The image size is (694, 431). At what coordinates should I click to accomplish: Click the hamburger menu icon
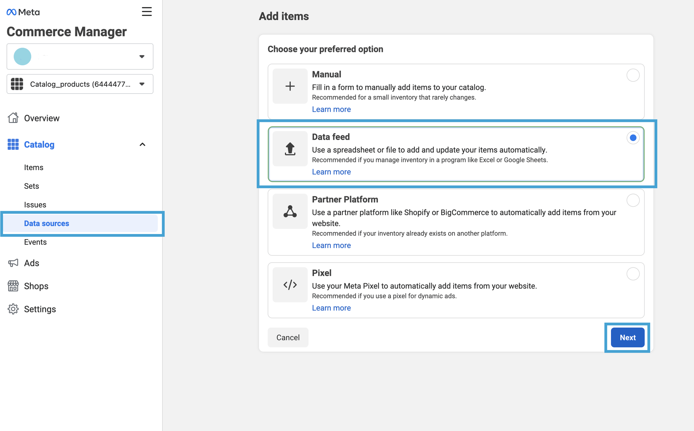[147, 12]
